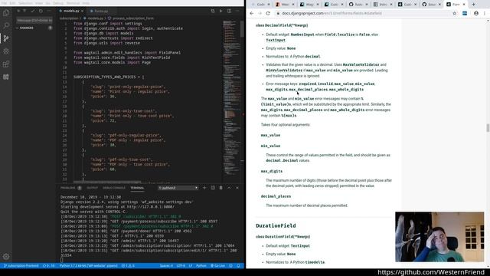Click the feedback smiley in status bar
Image resolution: width=490 pixels, height=276 pixels.
point(231,266)
